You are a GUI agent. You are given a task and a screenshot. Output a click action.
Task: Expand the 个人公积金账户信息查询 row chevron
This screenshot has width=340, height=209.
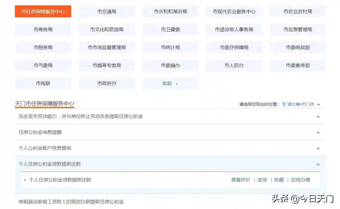(318, 148)
